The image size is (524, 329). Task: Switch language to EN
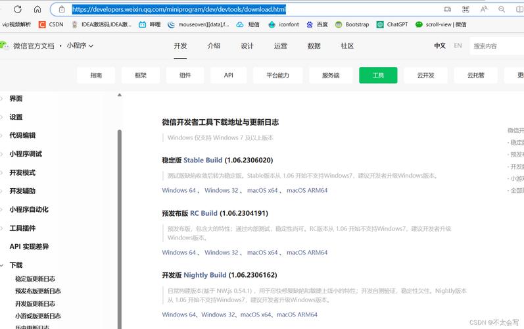(x=458, y=46)
